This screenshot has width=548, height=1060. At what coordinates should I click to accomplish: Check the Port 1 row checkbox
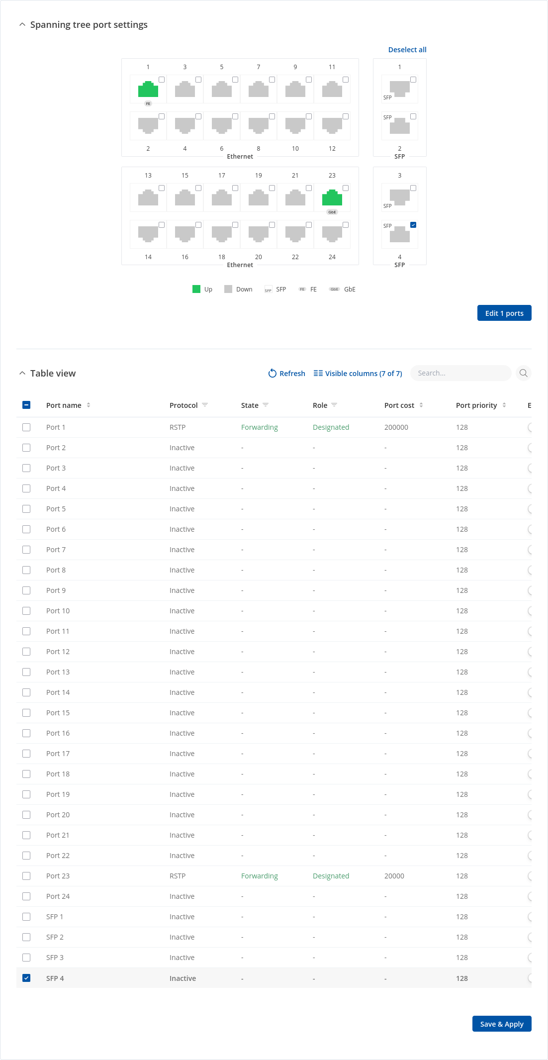[x=26, y=427]
